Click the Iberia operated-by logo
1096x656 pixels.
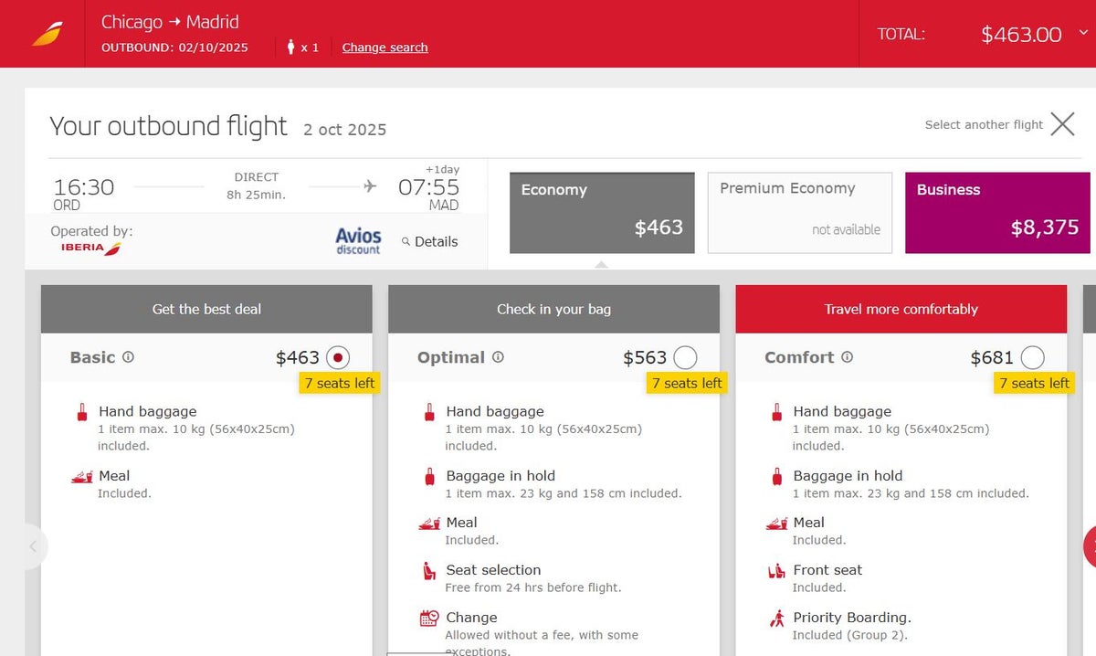click(91, 248)
